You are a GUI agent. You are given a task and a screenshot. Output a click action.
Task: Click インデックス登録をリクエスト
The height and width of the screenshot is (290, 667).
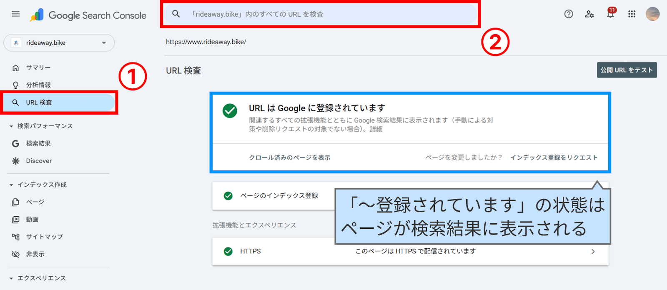point(554,157)
